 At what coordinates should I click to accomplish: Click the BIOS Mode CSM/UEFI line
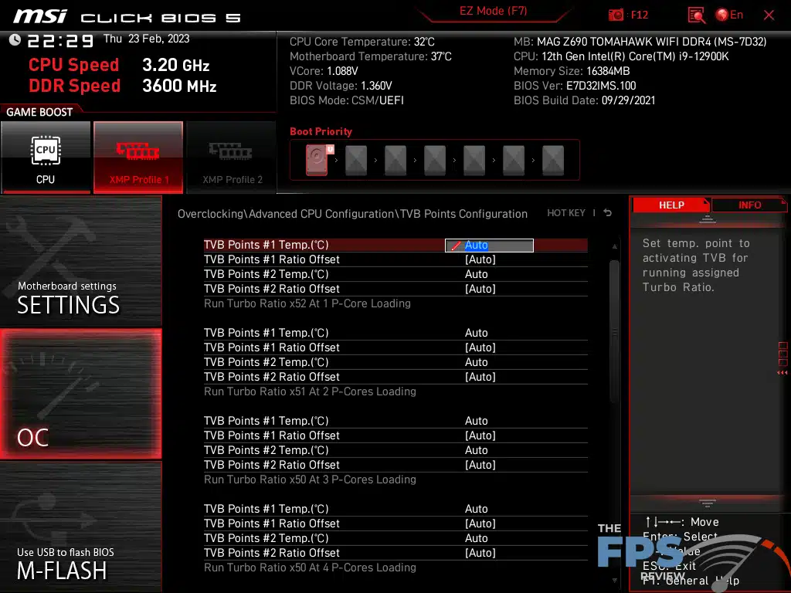347,100
